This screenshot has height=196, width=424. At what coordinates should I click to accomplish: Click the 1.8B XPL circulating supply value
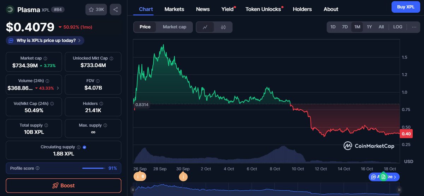click(x=64, y=154)
